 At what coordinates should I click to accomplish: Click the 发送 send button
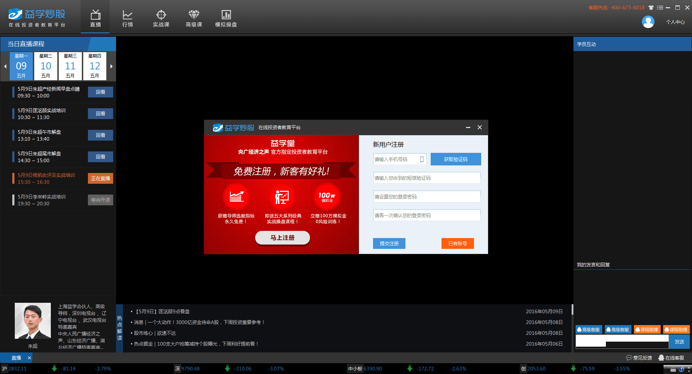pyautogui.click(x=679, y=342)
